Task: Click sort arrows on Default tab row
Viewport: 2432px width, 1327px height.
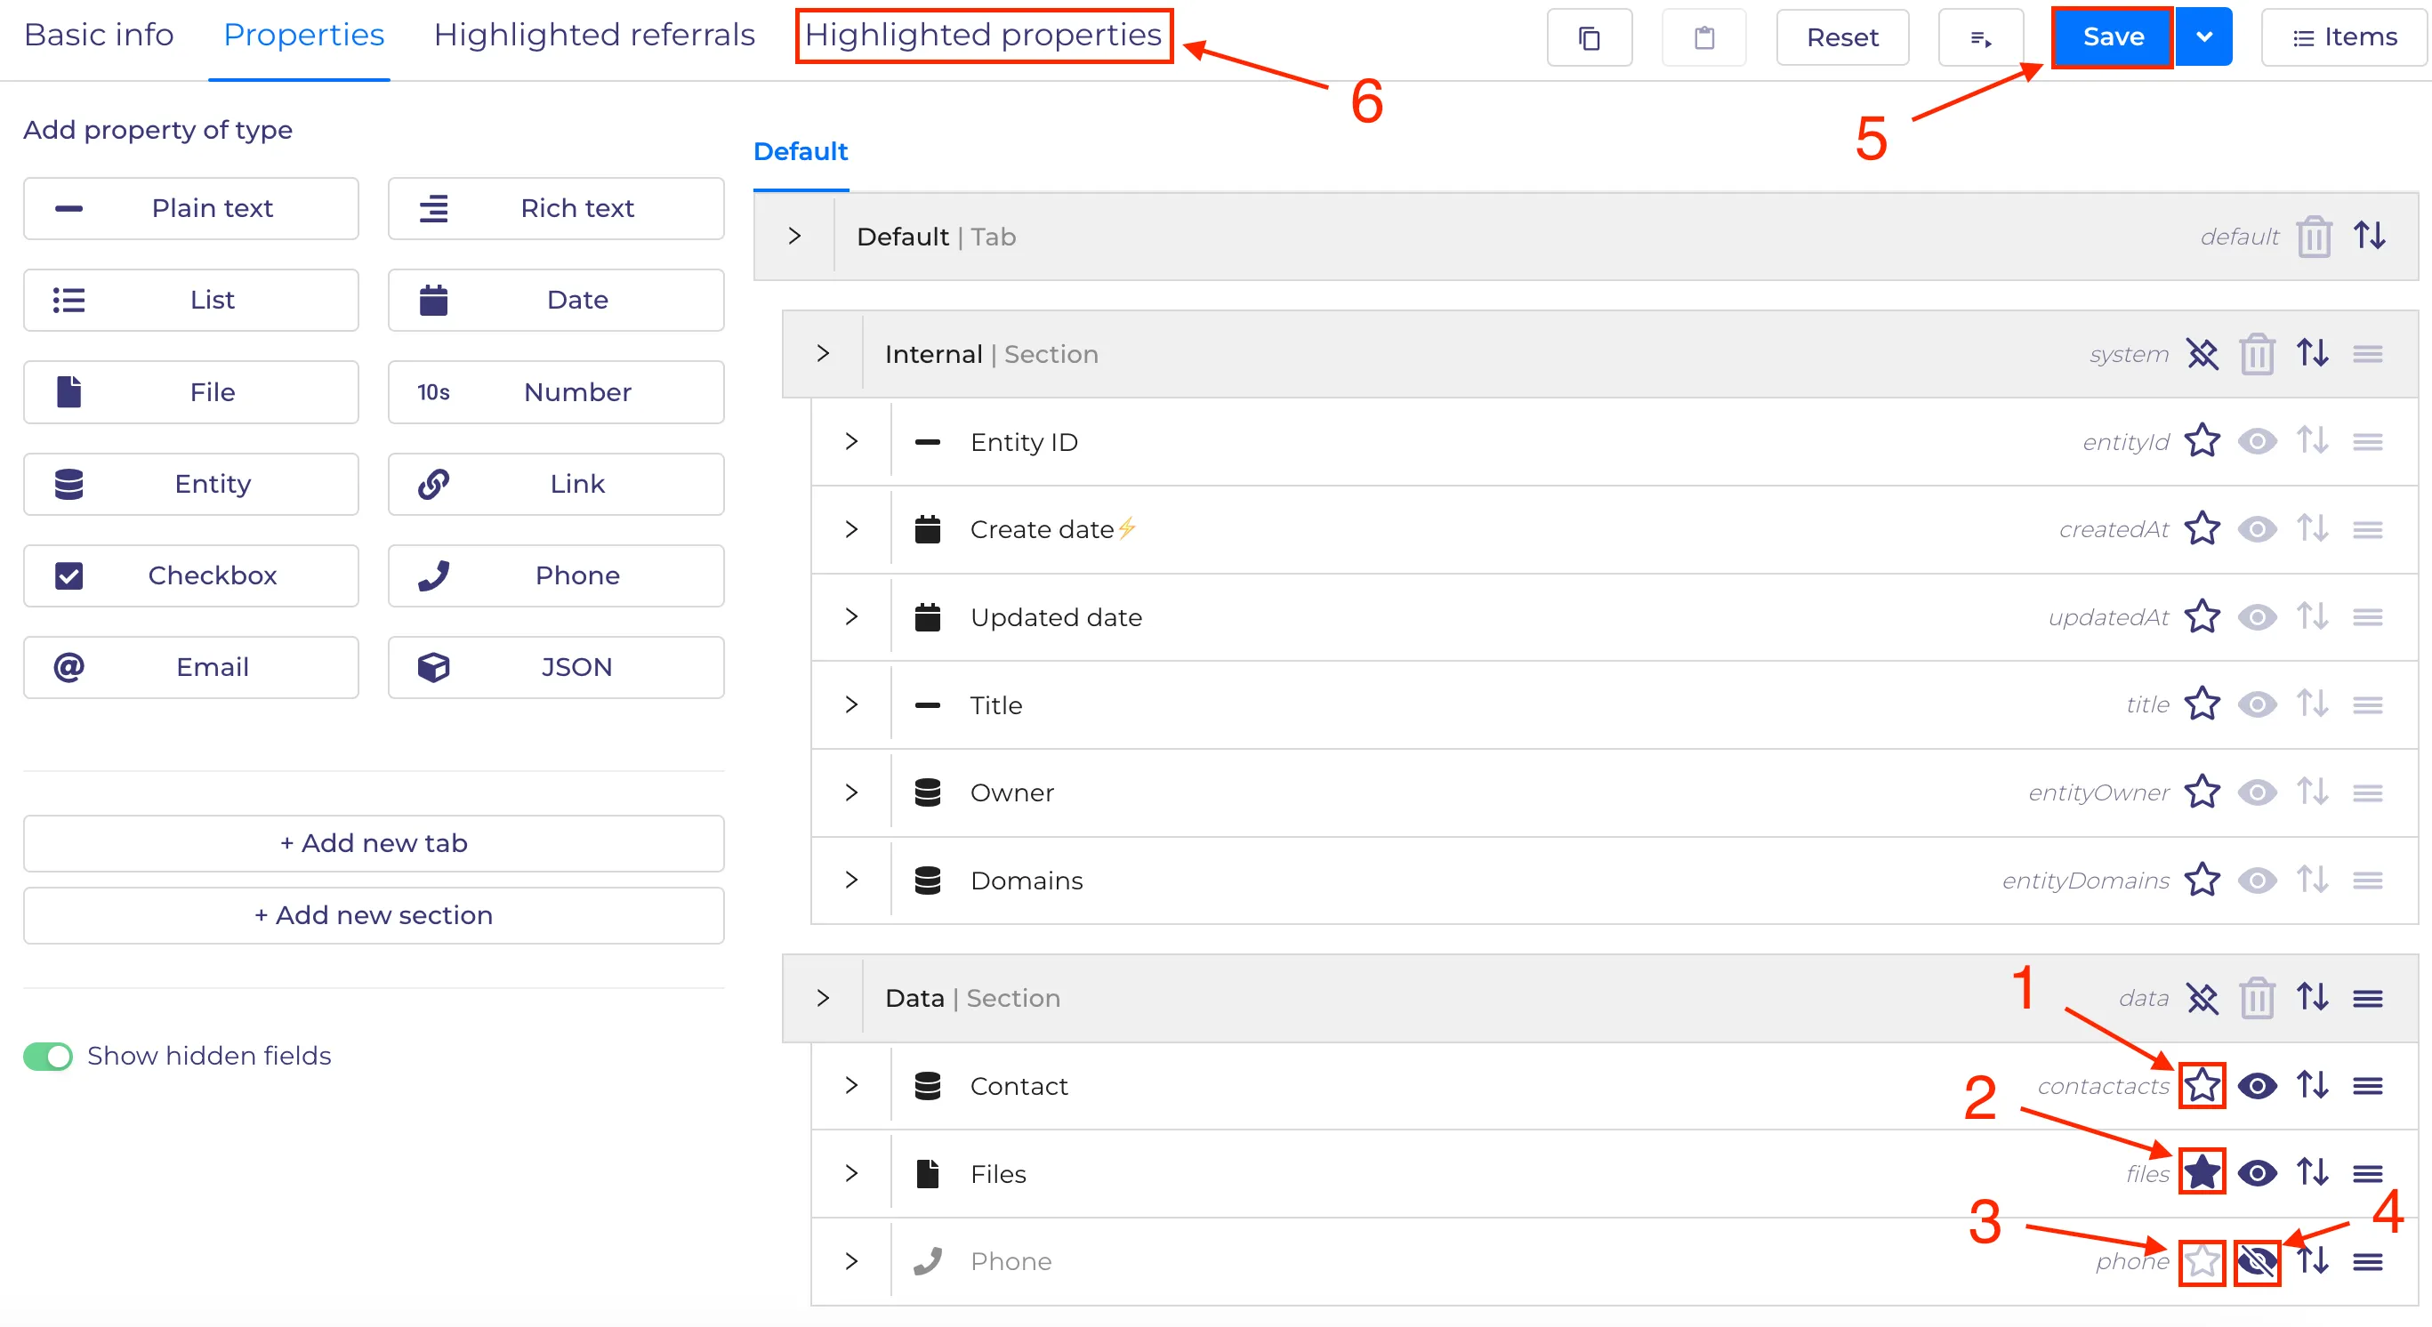Action: (x=2370, y=236)
